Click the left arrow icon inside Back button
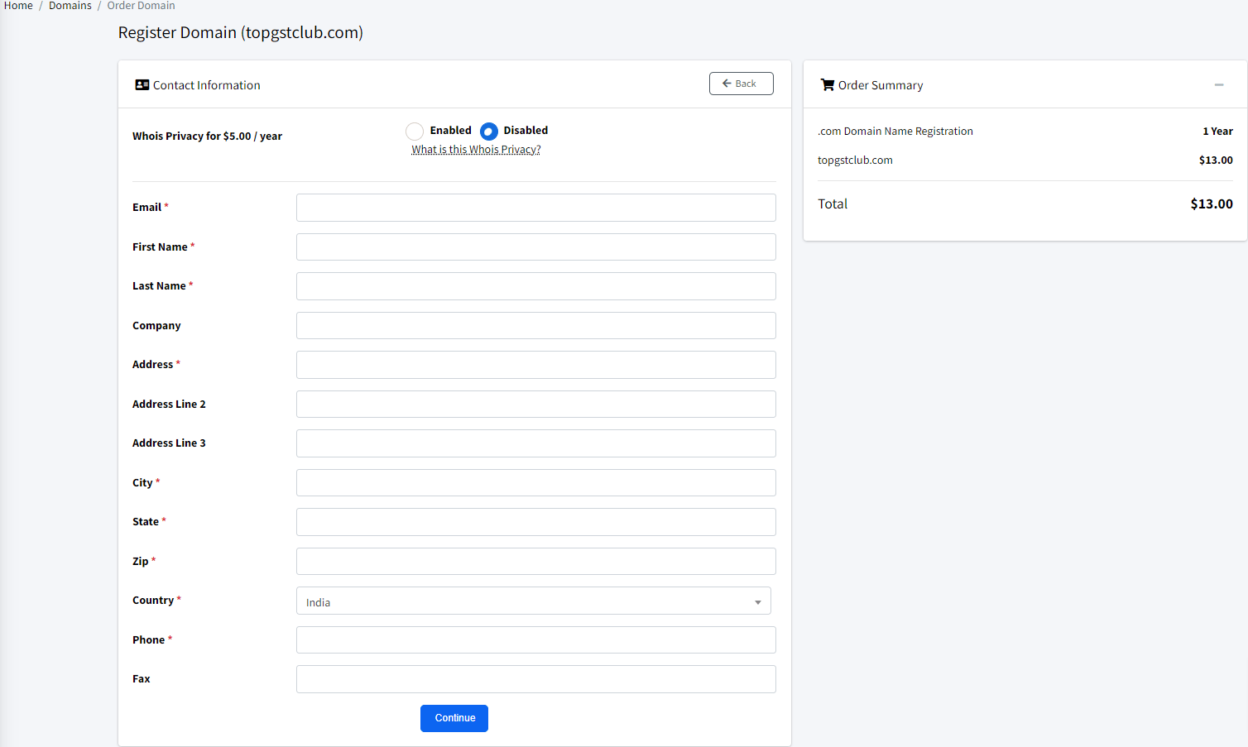The height and width of the screenshot is (747, 1248). click(x=728, y=83)
